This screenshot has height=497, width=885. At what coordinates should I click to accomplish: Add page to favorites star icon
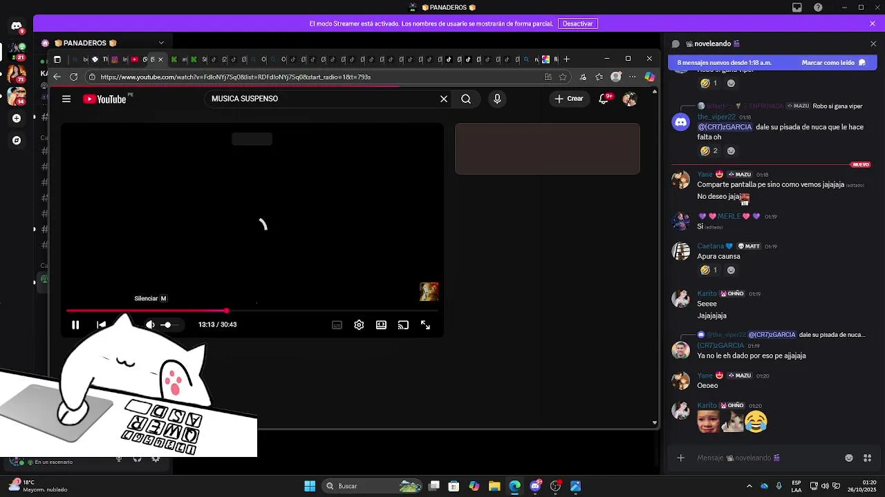pos(563,77)
